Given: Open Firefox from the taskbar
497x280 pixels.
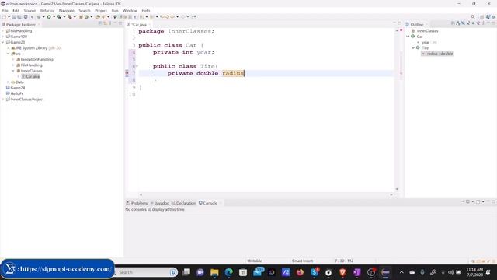Looking at the screenshot, I should pos(300,272).
